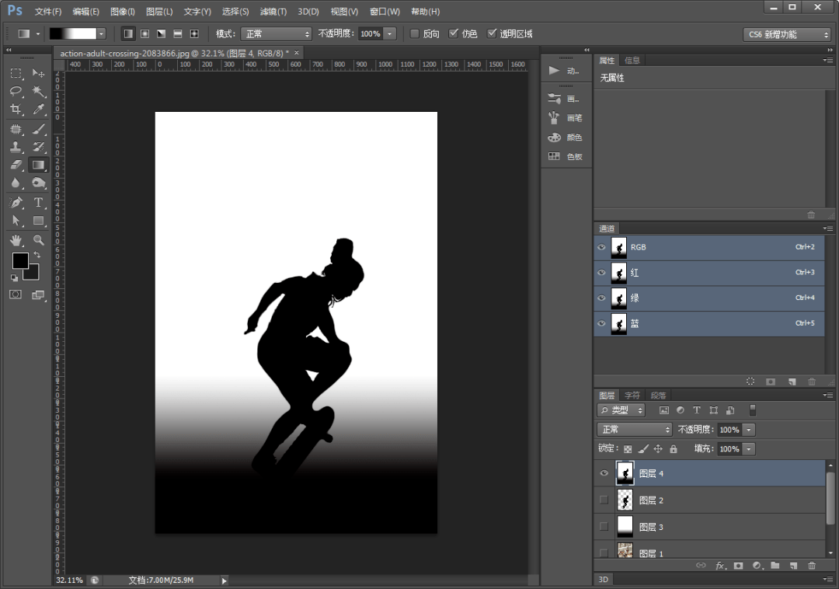
Task: Open the 模式 blend mode dropdown
Action: pos(276,33)
